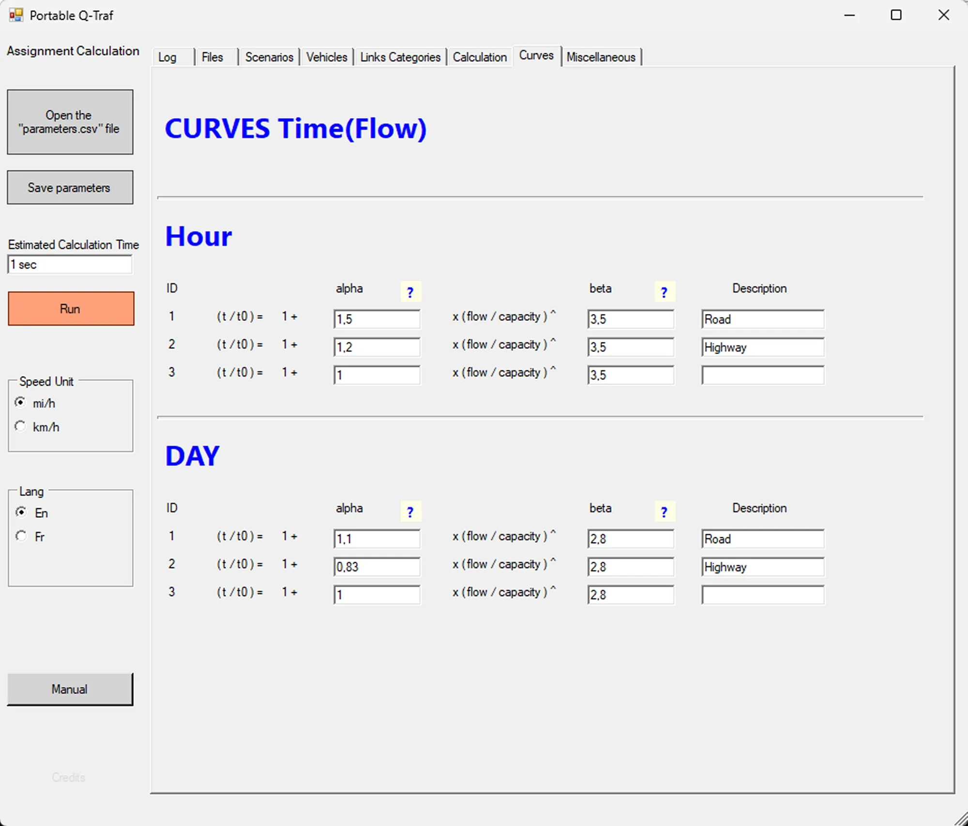Switch to the Log tab

pyautogui.click(x=166, y=57)
